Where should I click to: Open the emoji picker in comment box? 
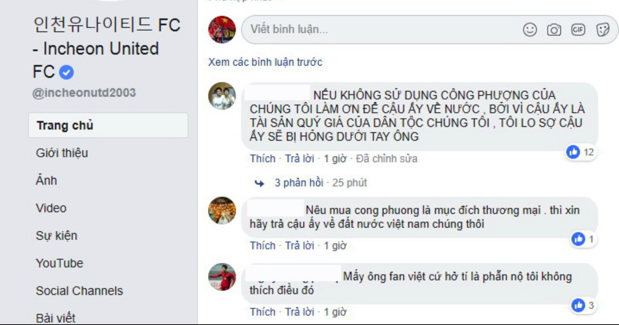530,30
